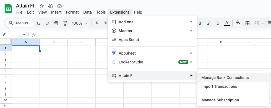The image size is (271, 108).
Task: Click the Menus search box
Action: pos(20,23)
